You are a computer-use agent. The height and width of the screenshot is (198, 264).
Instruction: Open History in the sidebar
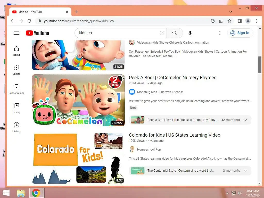coord(16,127)
